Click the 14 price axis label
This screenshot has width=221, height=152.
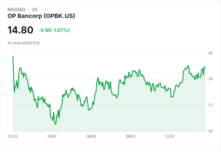click(x=210, y=79)
